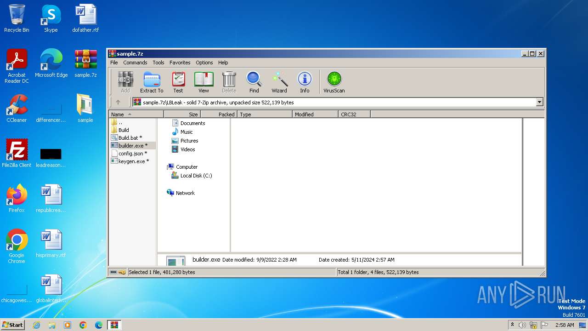The width and height of the screenshot is (588, 331).
Task: Click the Delete toolbar icon
Action: tap(229, 82)
